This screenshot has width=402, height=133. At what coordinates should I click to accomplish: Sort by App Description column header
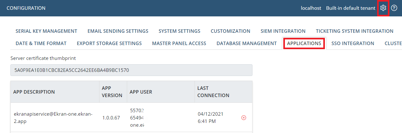point(34,92)
